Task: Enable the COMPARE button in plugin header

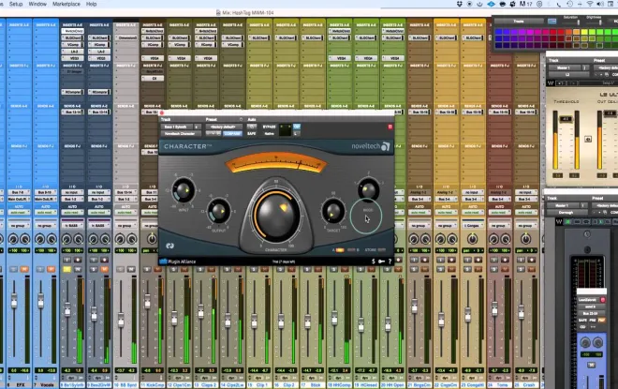Action: tap(232, 134)
